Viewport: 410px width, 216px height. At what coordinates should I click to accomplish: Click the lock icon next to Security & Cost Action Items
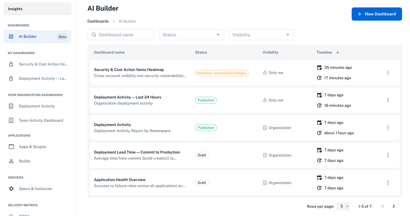coord(11,64)
